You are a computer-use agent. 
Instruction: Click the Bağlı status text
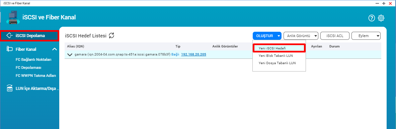(x=175, y=55)
